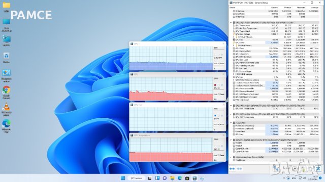Collapse the first GPU [#0] GeForce sensor group
The height and width of the screenshot is (182, 325).
(231, 22)
